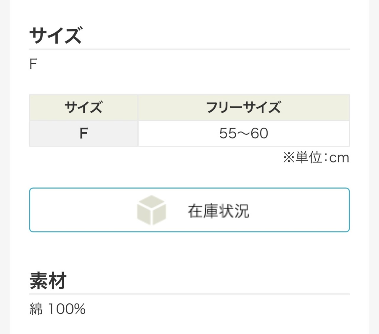379x334 pixels.
Task: Click the 単位 text in the note
Action: tap(309, 158)
